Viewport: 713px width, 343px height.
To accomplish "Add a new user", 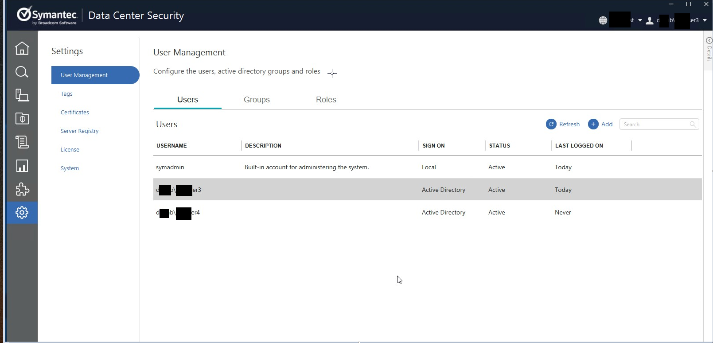I will click(x=600, y=124).
